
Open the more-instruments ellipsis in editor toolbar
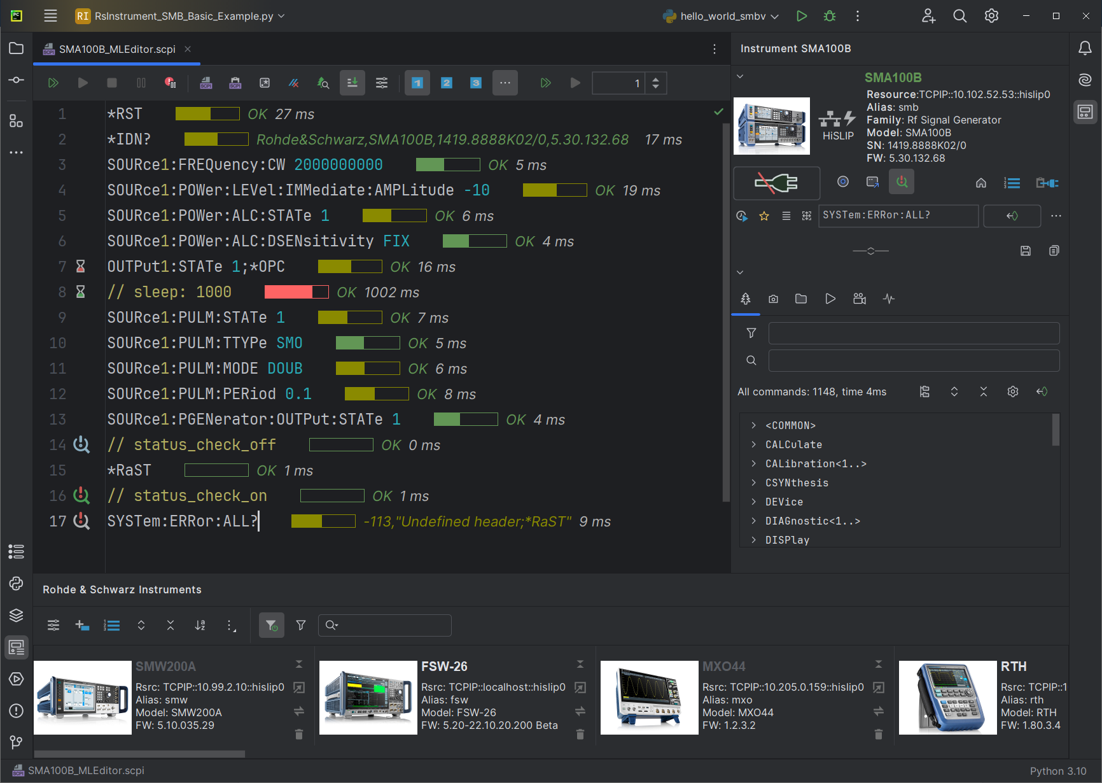point(505,83)
